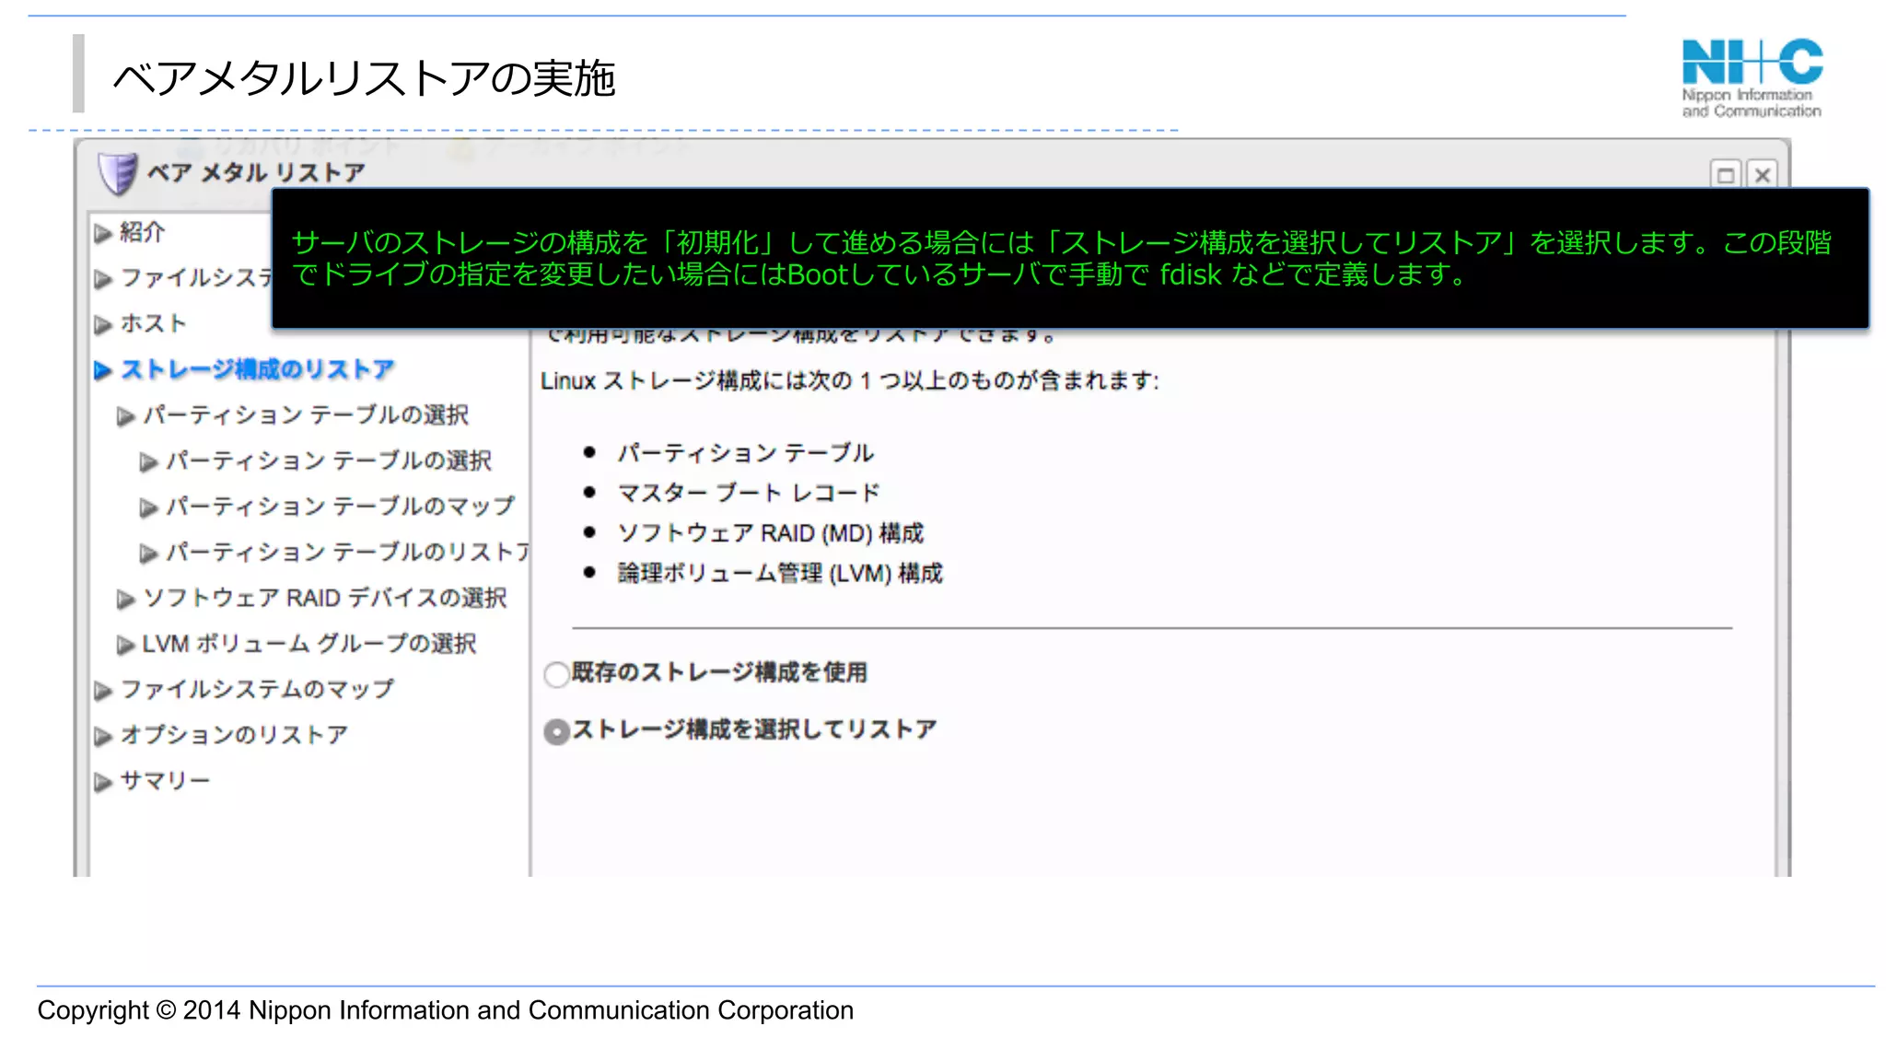Click the Copyright © 2014 Nippon Information footer
The image size is (1886, 1061).
click(x=446, y=1010)
